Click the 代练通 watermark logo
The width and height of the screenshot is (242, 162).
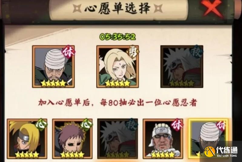coord(221,151)
